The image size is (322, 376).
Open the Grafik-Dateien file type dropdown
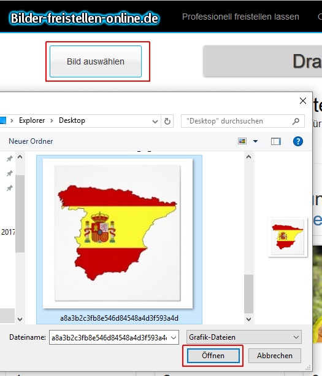point(244,337)
